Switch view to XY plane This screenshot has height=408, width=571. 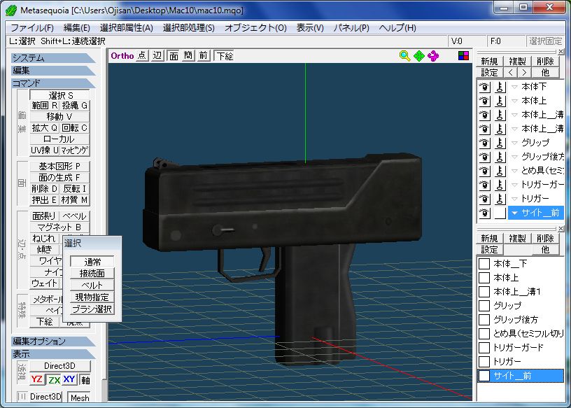69,379
